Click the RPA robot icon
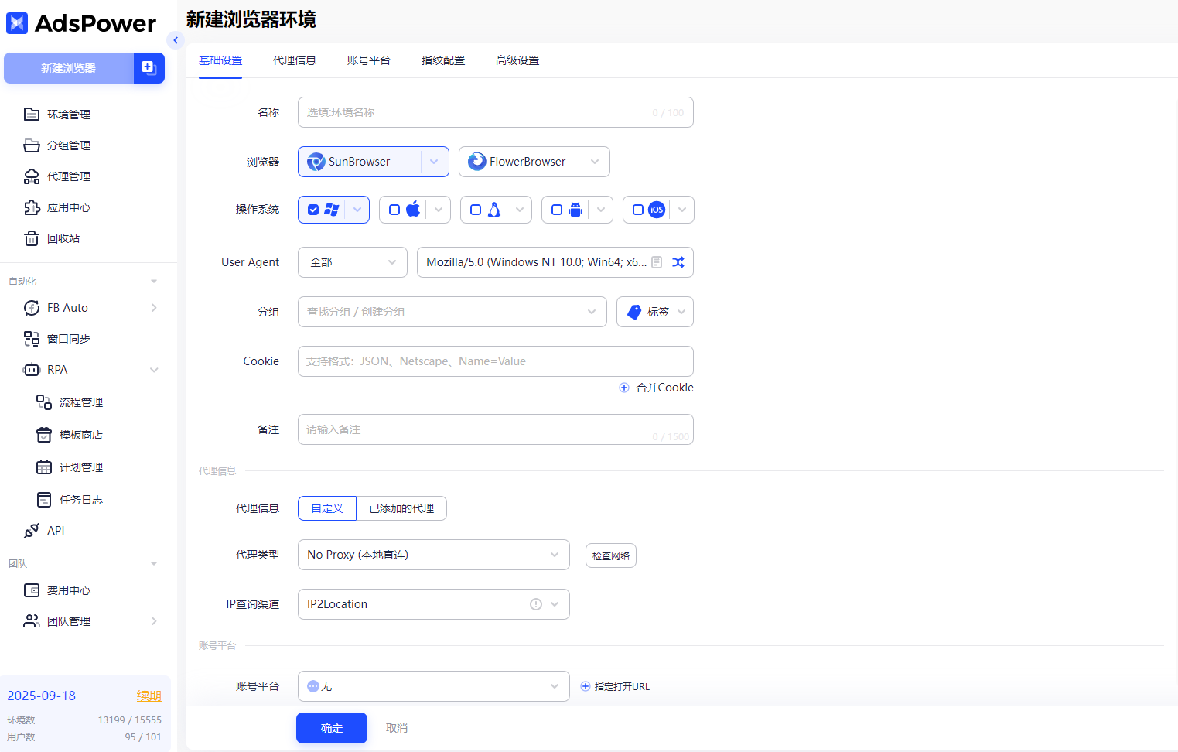1178x752 pixels. 32,370
